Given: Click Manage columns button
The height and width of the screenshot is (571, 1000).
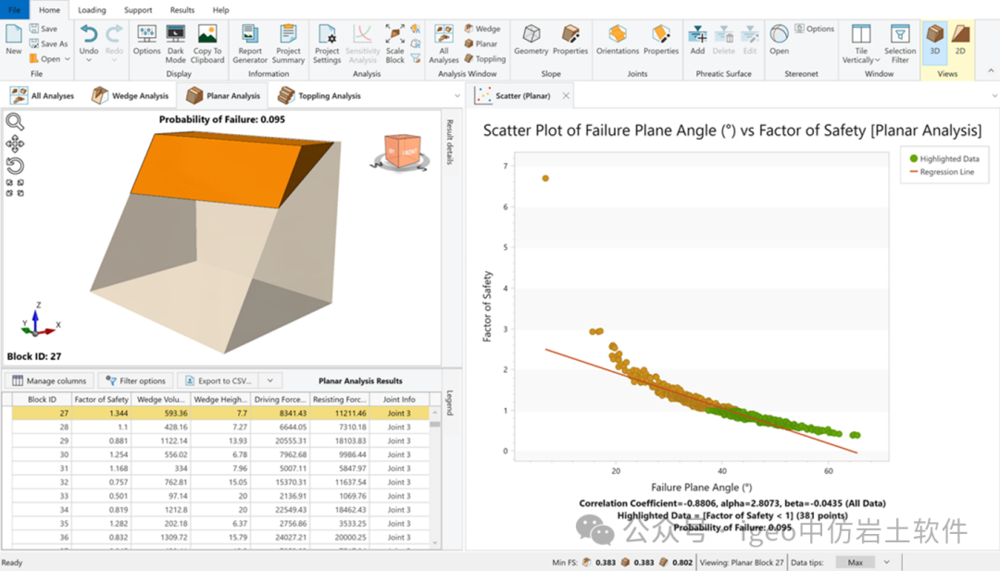Looking at the screenshot, I should tap(50, 380).
